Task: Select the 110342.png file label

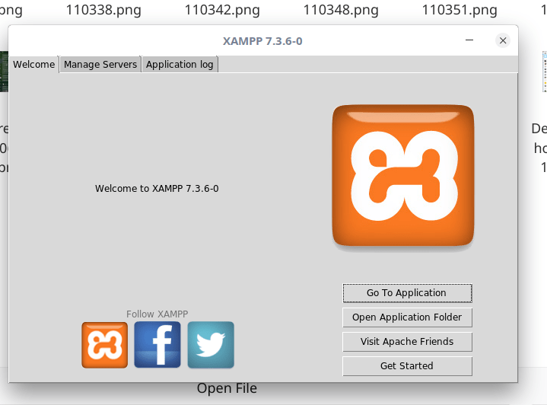Action: pyautogui.click(x=222, y=11)
